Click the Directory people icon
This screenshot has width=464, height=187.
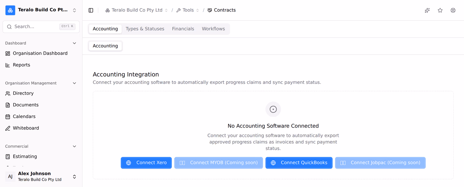tap(8, 93)
